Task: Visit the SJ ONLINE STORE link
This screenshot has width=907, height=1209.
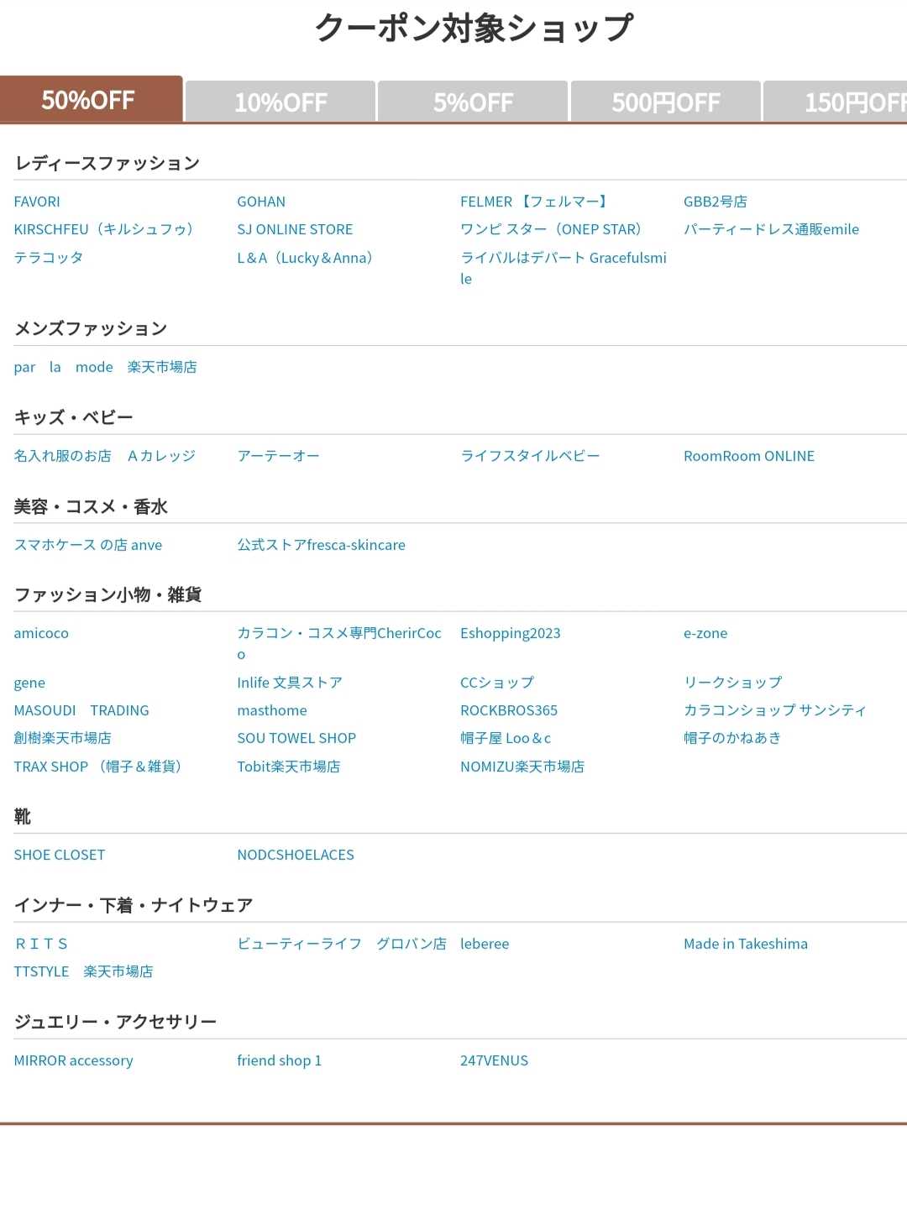Action: (x=295, y=229)
